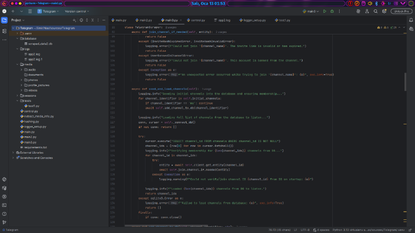The width and height of the screenshot is (415, 233).
Task: Collapse the logs folder
Action: (17, 49)
